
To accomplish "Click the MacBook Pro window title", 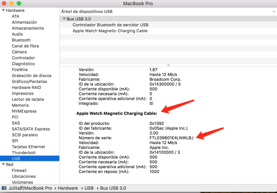I will 138,4.
